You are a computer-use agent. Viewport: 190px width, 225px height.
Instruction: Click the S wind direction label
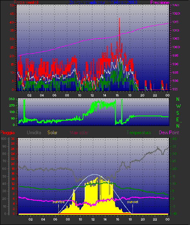coord(178,113)
